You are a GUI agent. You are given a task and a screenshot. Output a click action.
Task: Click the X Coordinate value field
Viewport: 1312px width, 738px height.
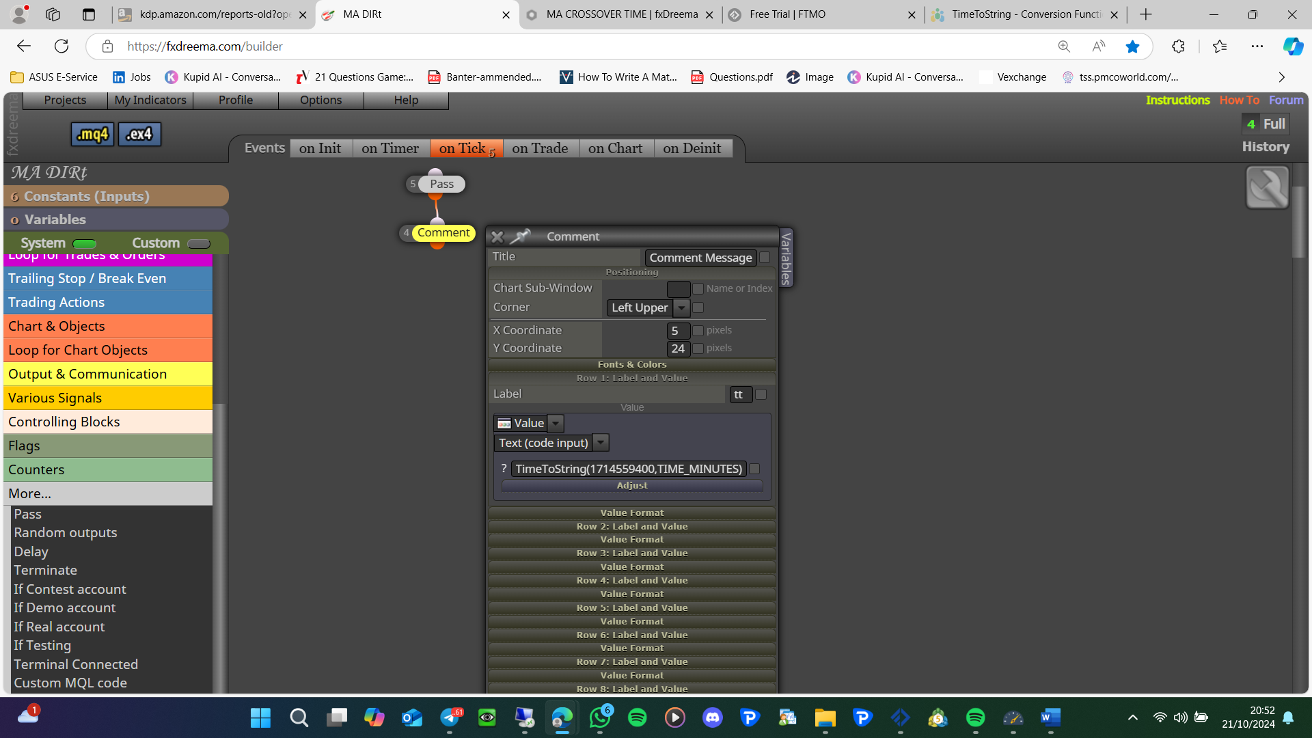(678, 331)
